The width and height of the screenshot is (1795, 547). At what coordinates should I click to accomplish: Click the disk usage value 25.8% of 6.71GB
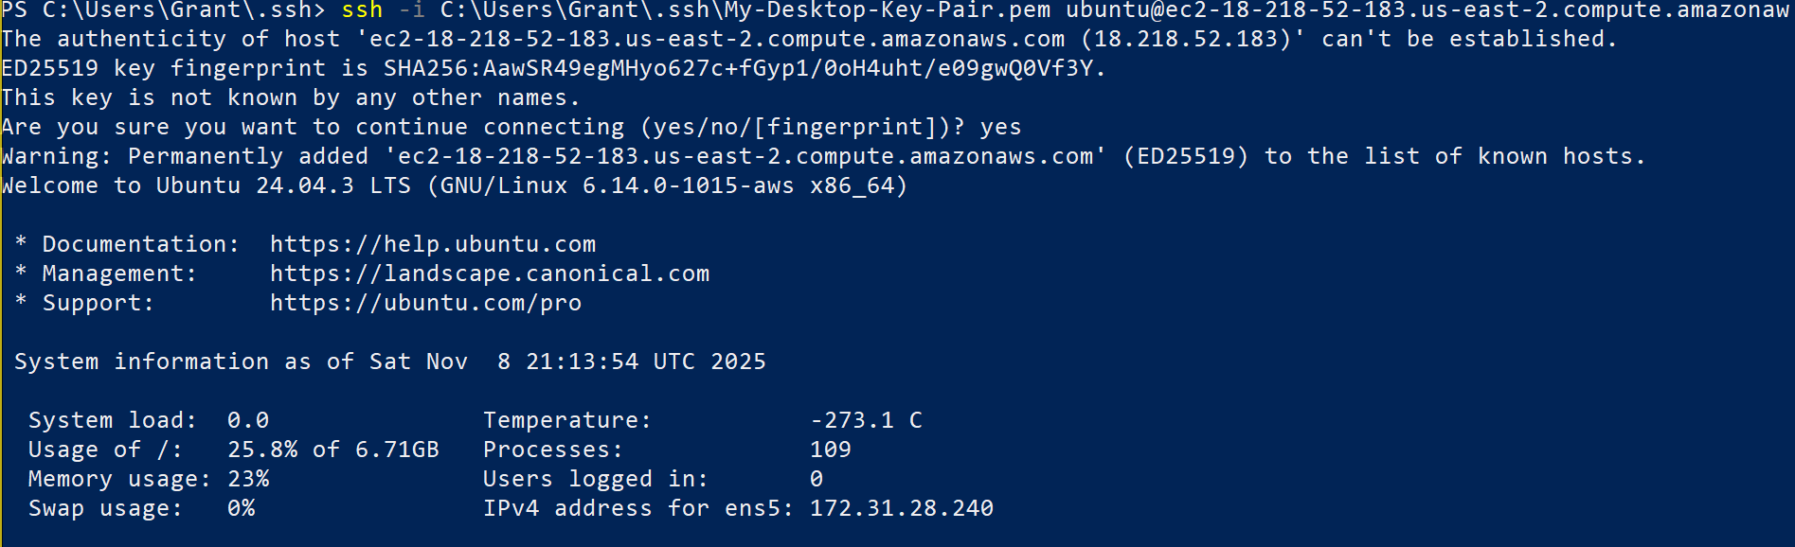tap(332, 450)
